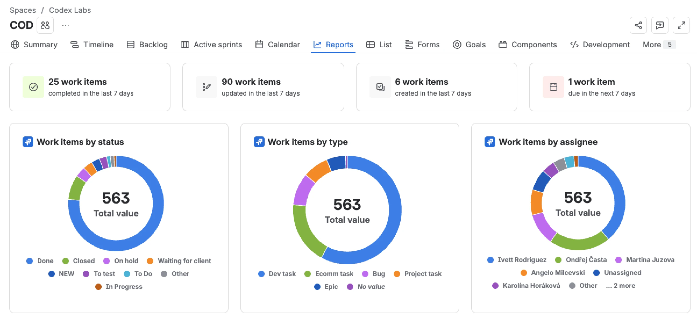This screenshot has height=319, width=697.
Task: Toggle the Dev task legend entry
Action: [277, 274]
